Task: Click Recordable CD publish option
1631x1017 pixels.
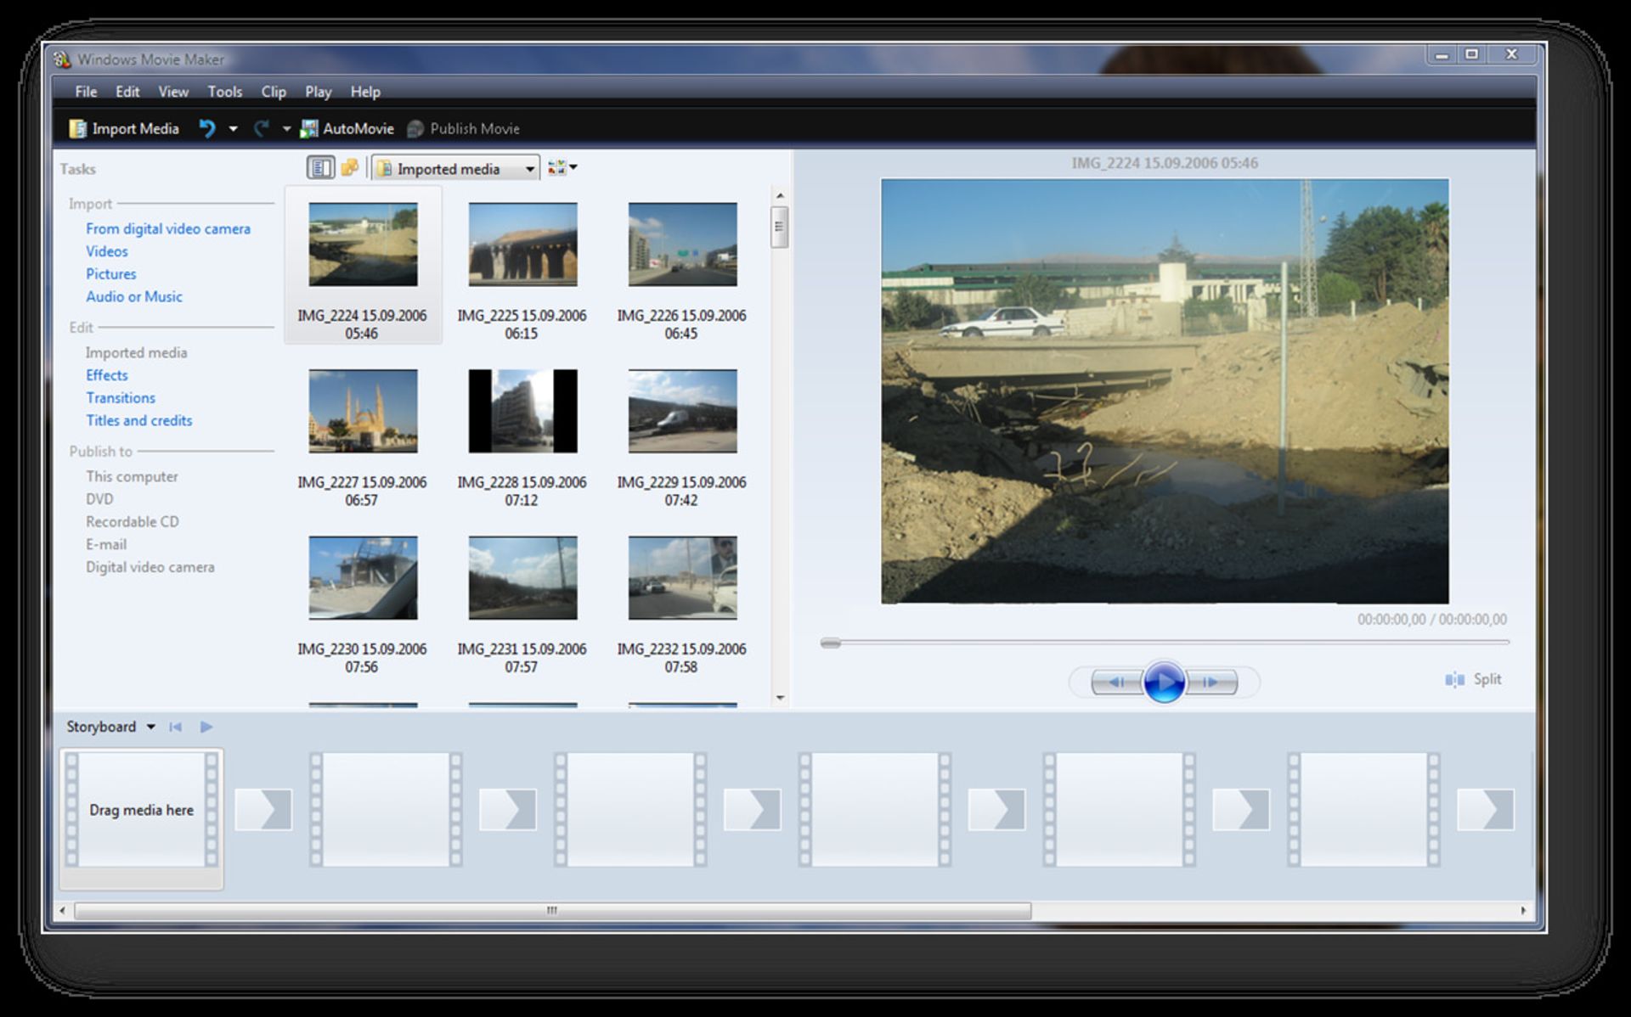Action: click(x=133, y=522)
